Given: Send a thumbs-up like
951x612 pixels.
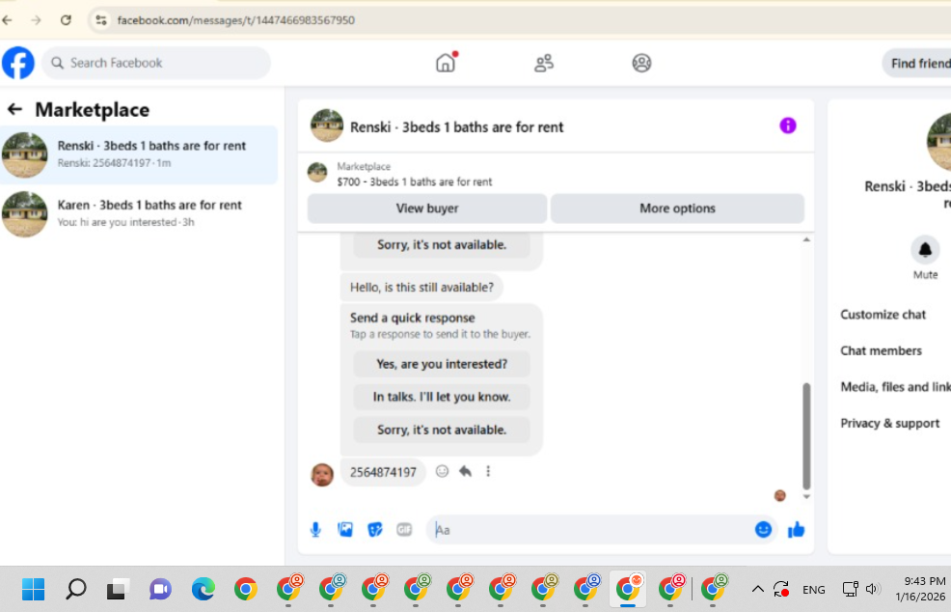Looking at the screenshot, I should tap(796, 529).
